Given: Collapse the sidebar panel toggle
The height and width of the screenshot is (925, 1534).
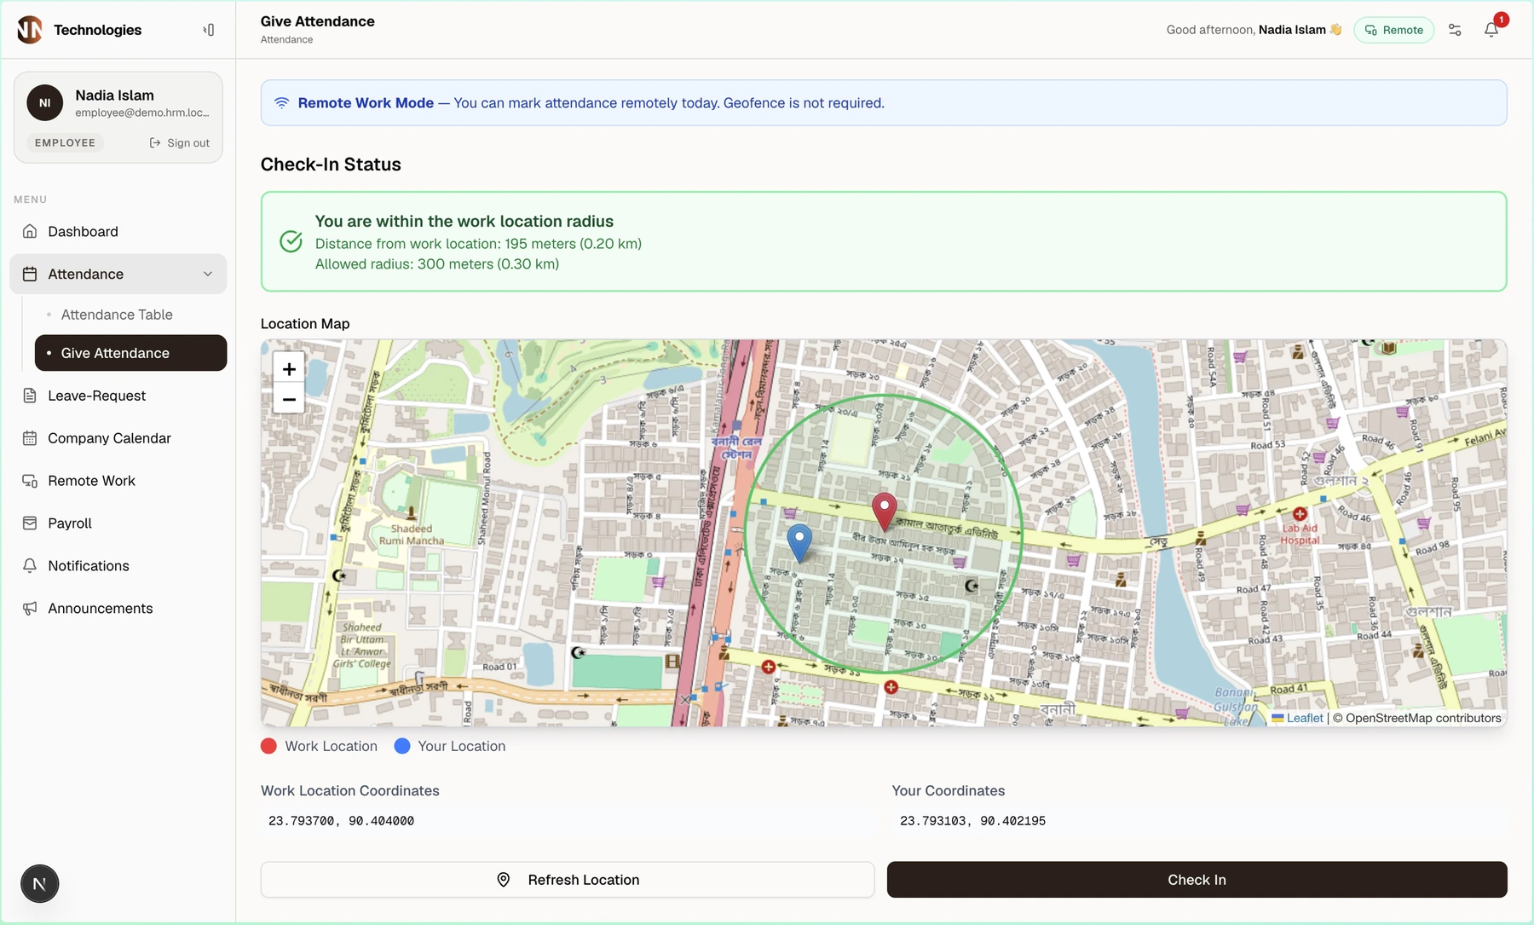Looking at the screenshot, I should (x=208, y=30).
